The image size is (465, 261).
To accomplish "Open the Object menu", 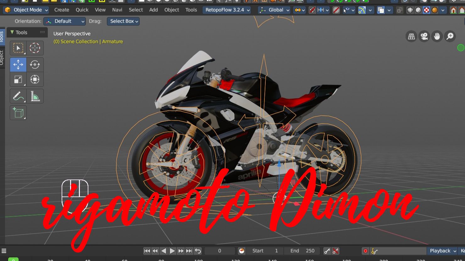I will 172,10.
